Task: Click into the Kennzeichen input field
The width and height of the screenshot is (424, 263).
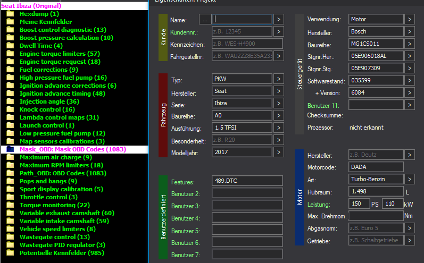Action: point(247,44)
